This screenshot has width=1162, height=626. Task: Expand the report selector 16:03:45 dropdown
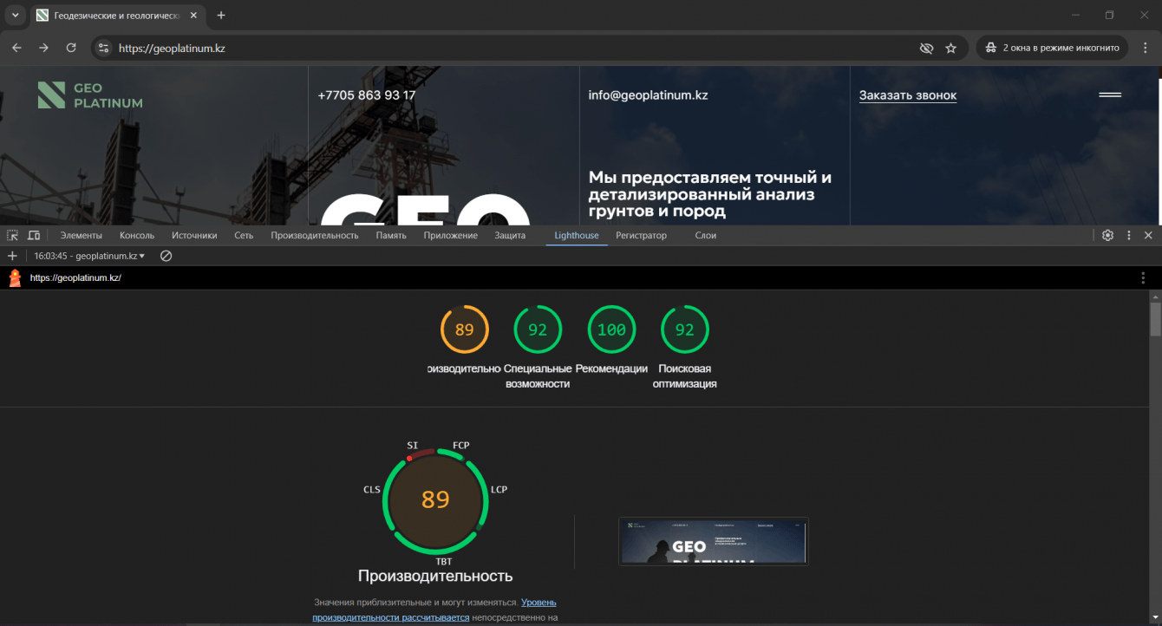pos(89,256)
